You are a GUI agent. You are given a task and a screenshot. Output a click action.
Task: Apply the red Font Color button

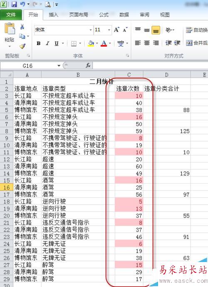click(x=104, y=44)
